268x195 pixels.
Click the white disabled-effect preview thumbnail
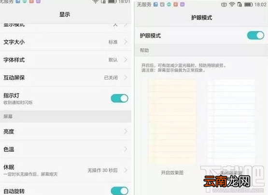[x=231, y=122]
